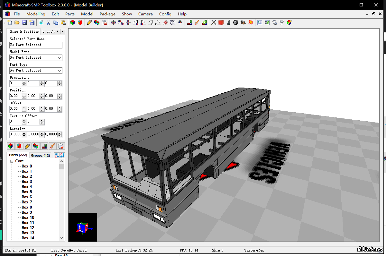The image size is (386, 256).
Task: Click the parts list scroll down arrow
Action: [x=62, y=238]
